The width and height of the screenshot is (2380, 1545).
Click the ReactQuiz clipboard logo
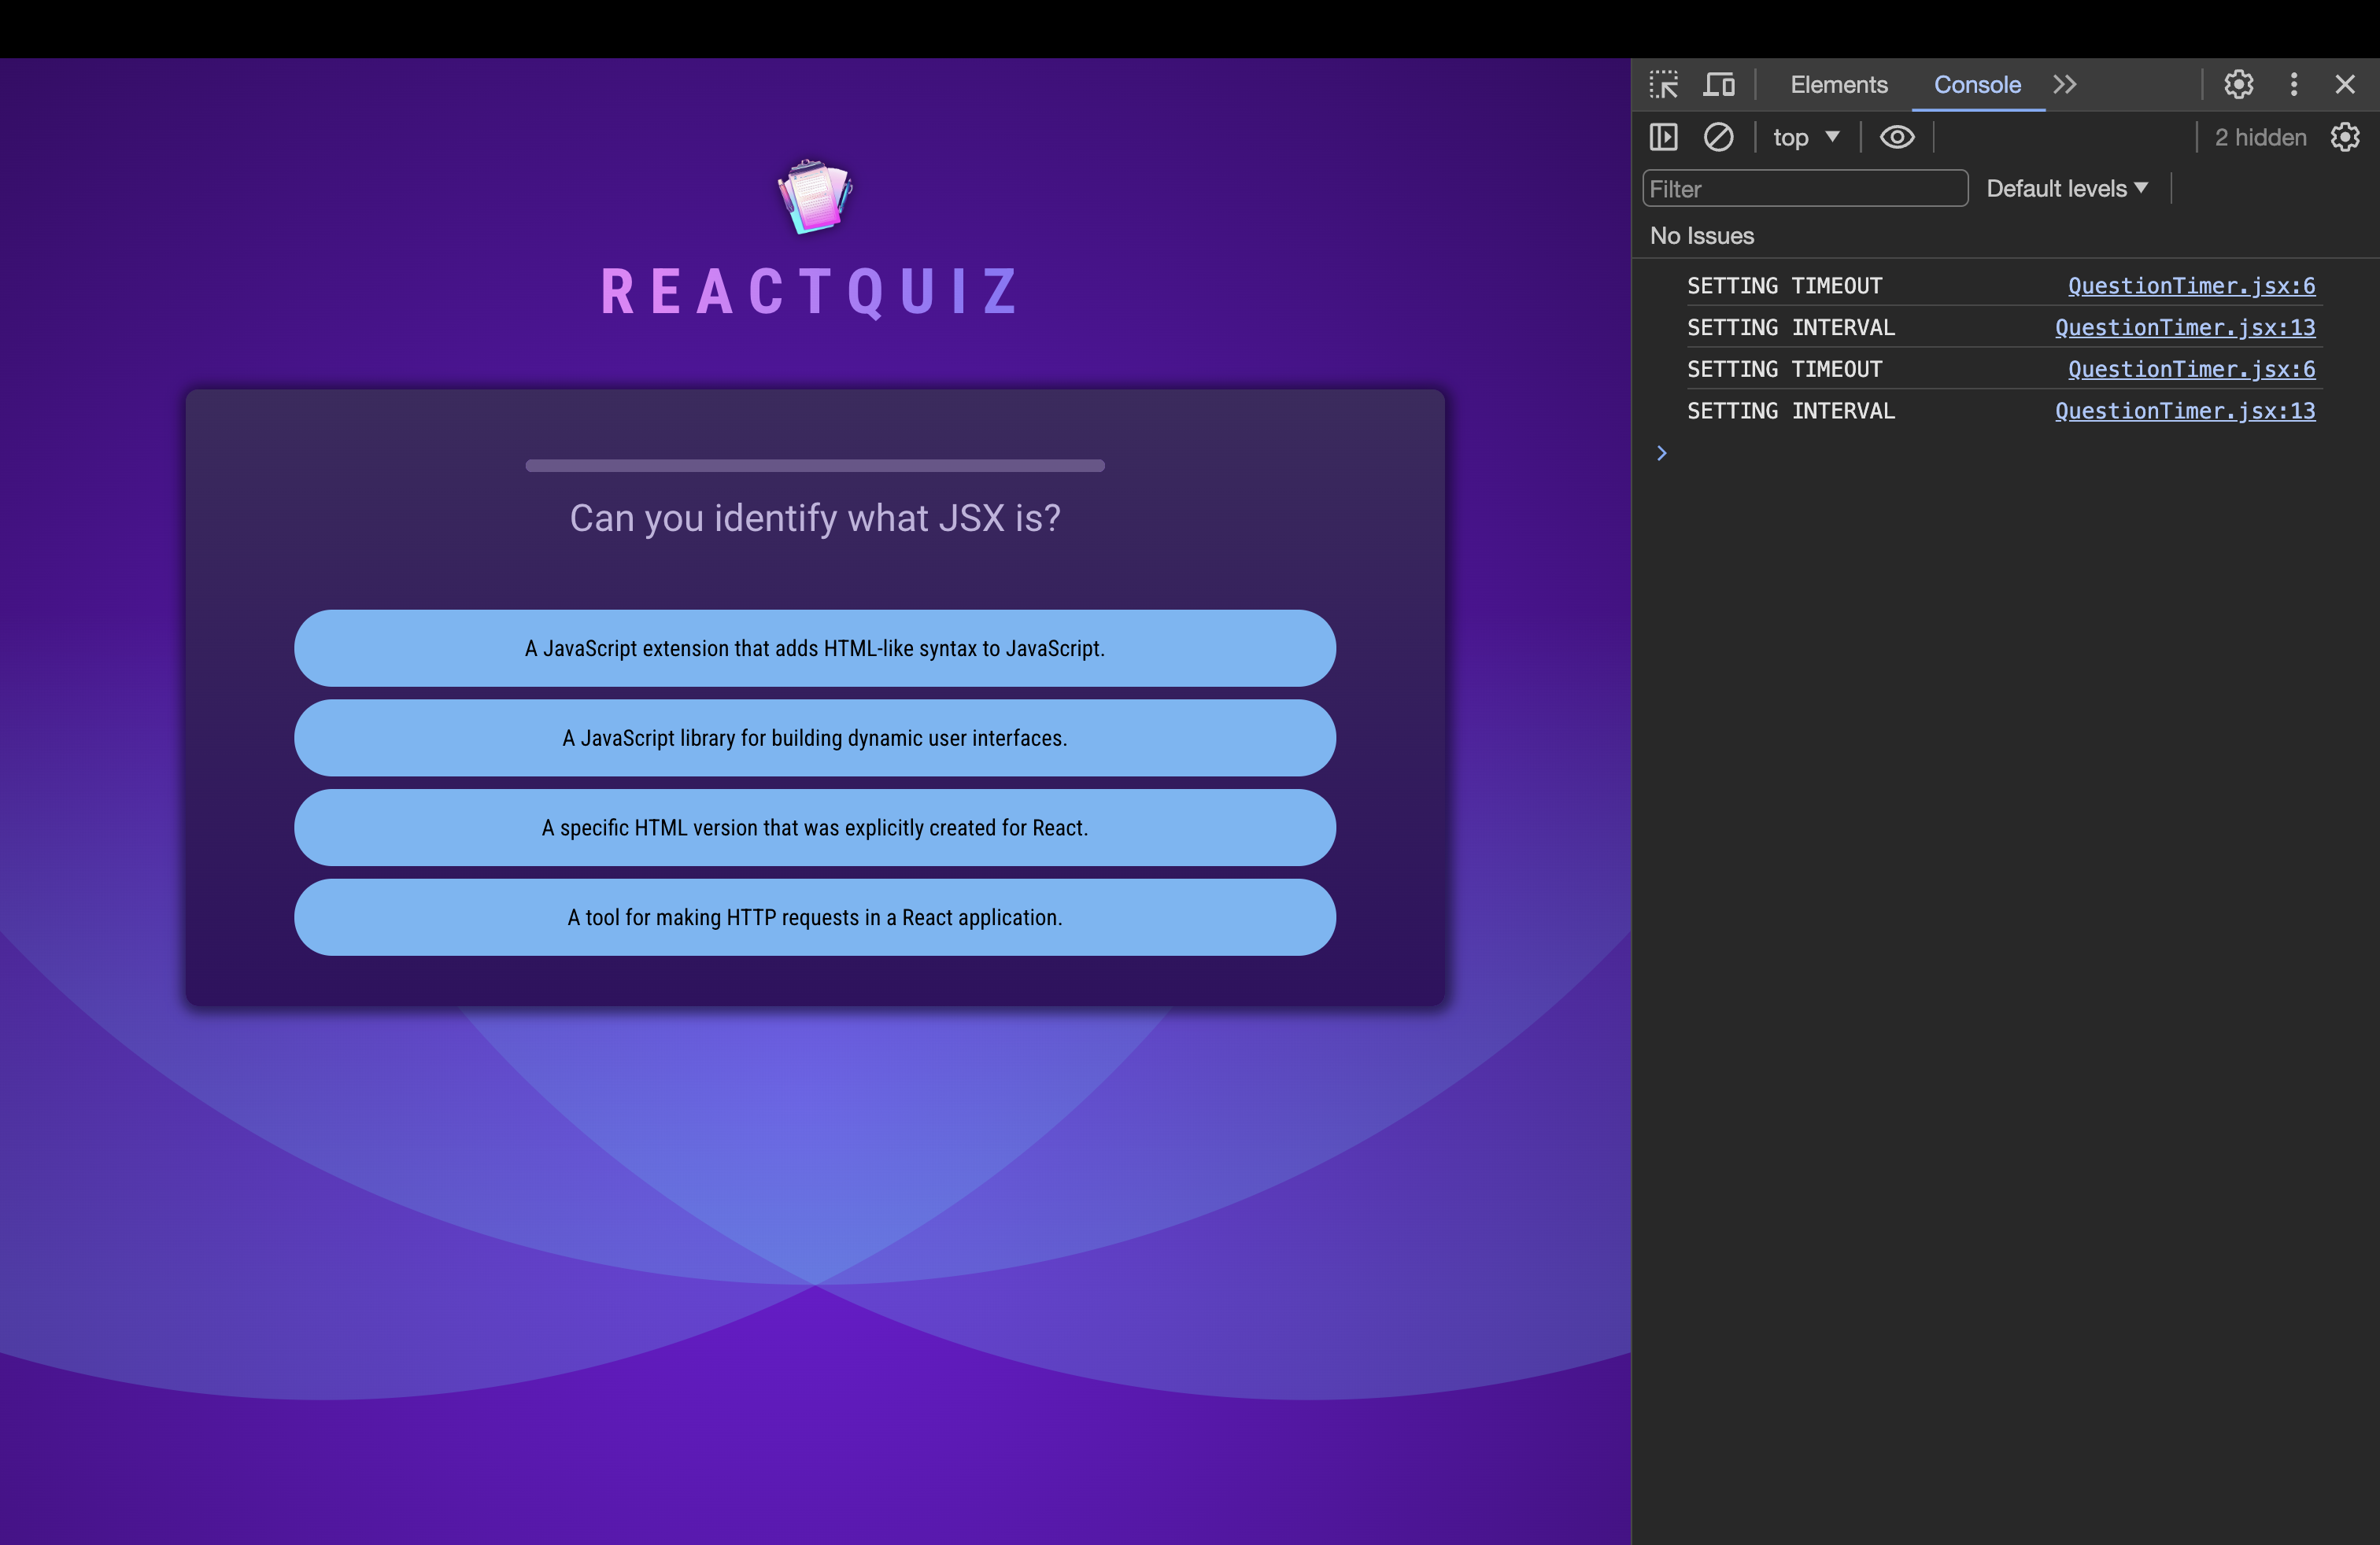click(x=814, y=197)
